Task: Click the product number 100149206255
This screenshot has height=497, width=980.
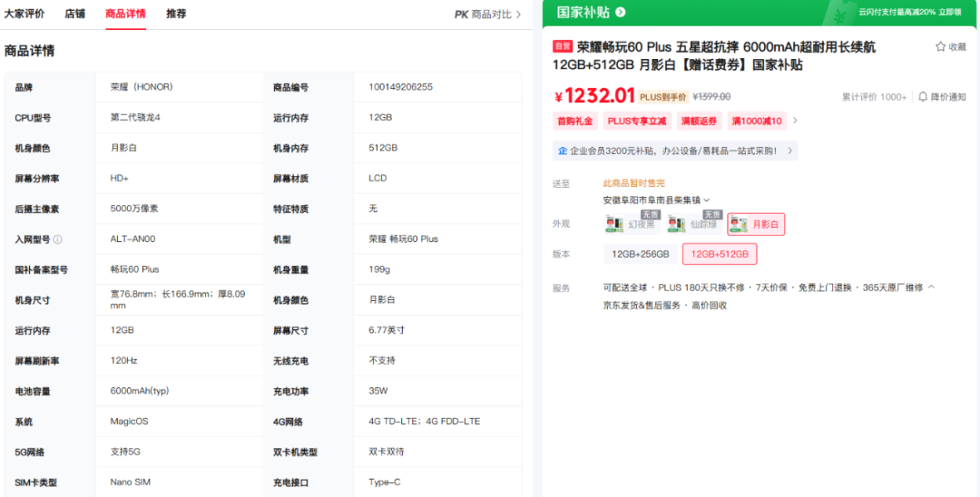Action: (x=401, y=87)
